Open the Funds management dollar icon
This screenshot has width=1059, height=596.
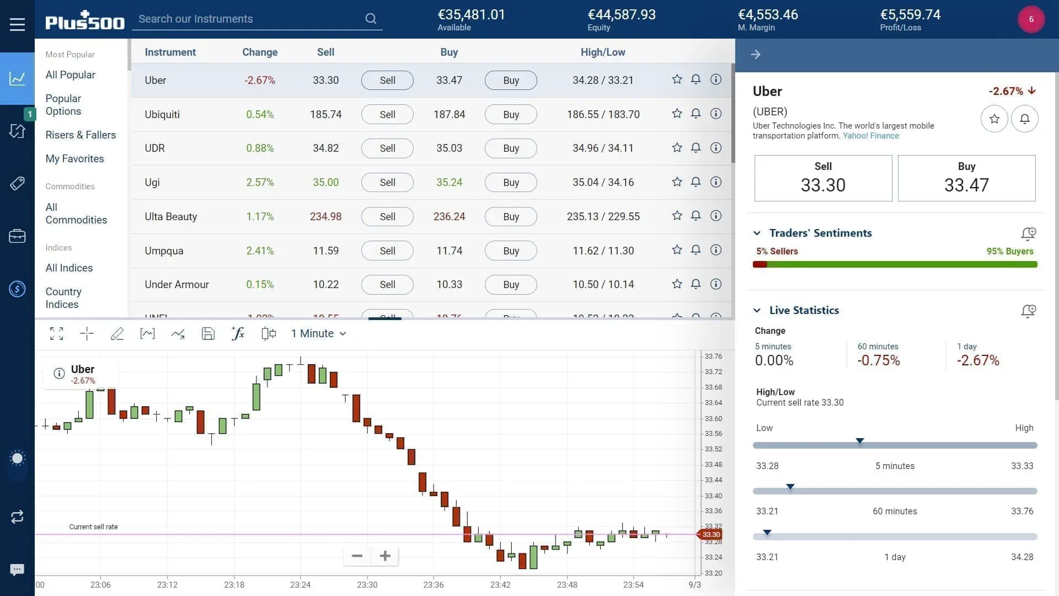coord(17,289)
